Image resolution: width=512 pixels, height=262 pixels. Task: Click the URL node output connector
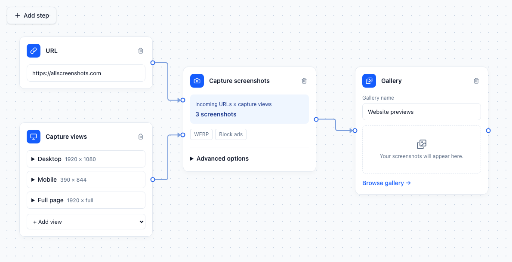152,63
